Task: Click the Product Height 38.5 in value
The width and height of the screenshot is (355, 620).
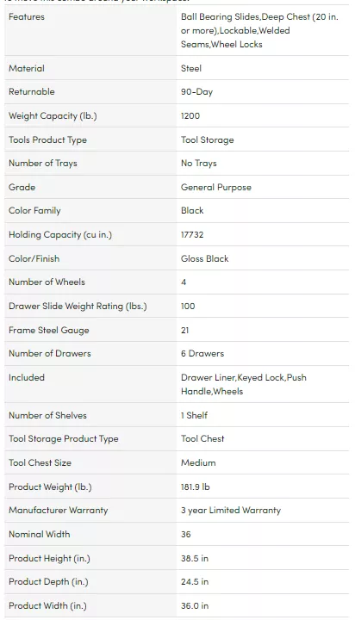Action: (195, 558)
